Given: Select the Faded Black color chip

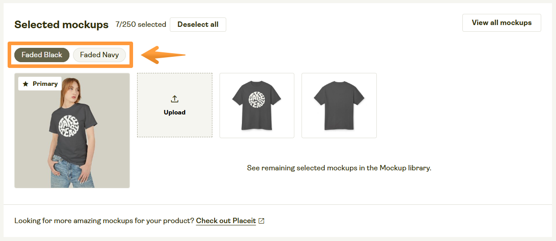Looking at the screenshot, I should pos(42,55).
